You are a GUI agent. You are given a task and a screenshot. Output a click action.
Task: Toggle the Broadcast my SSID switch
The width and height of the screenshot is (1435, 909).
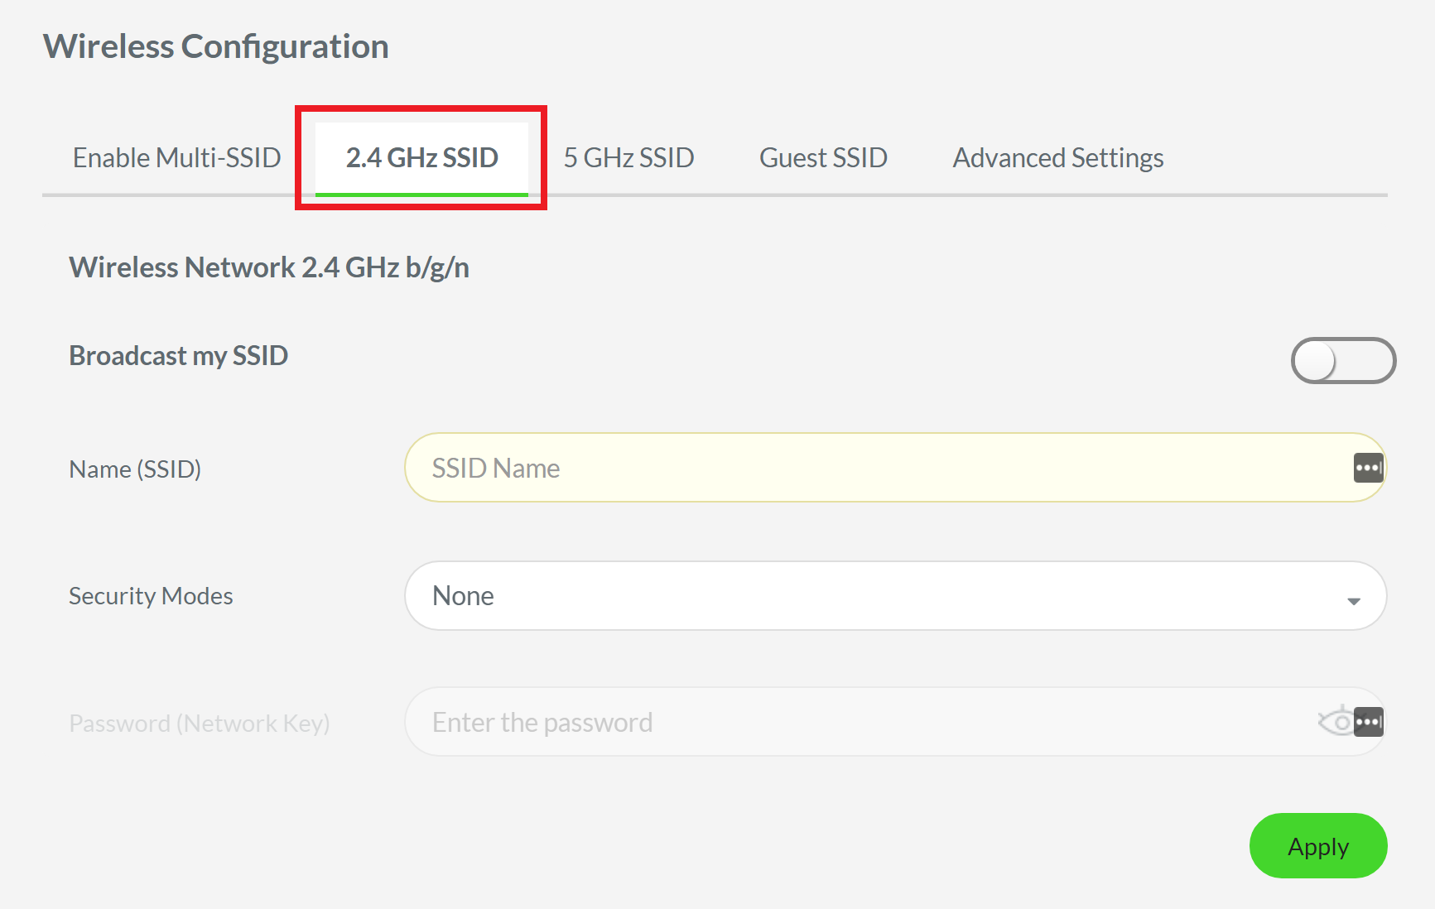1343,360
